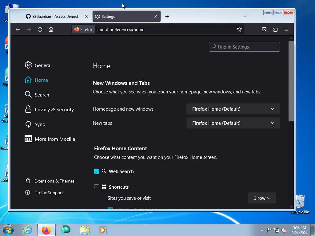Launch Internet Explorer from taskbar
315x236 pixels.
point(27,230)
